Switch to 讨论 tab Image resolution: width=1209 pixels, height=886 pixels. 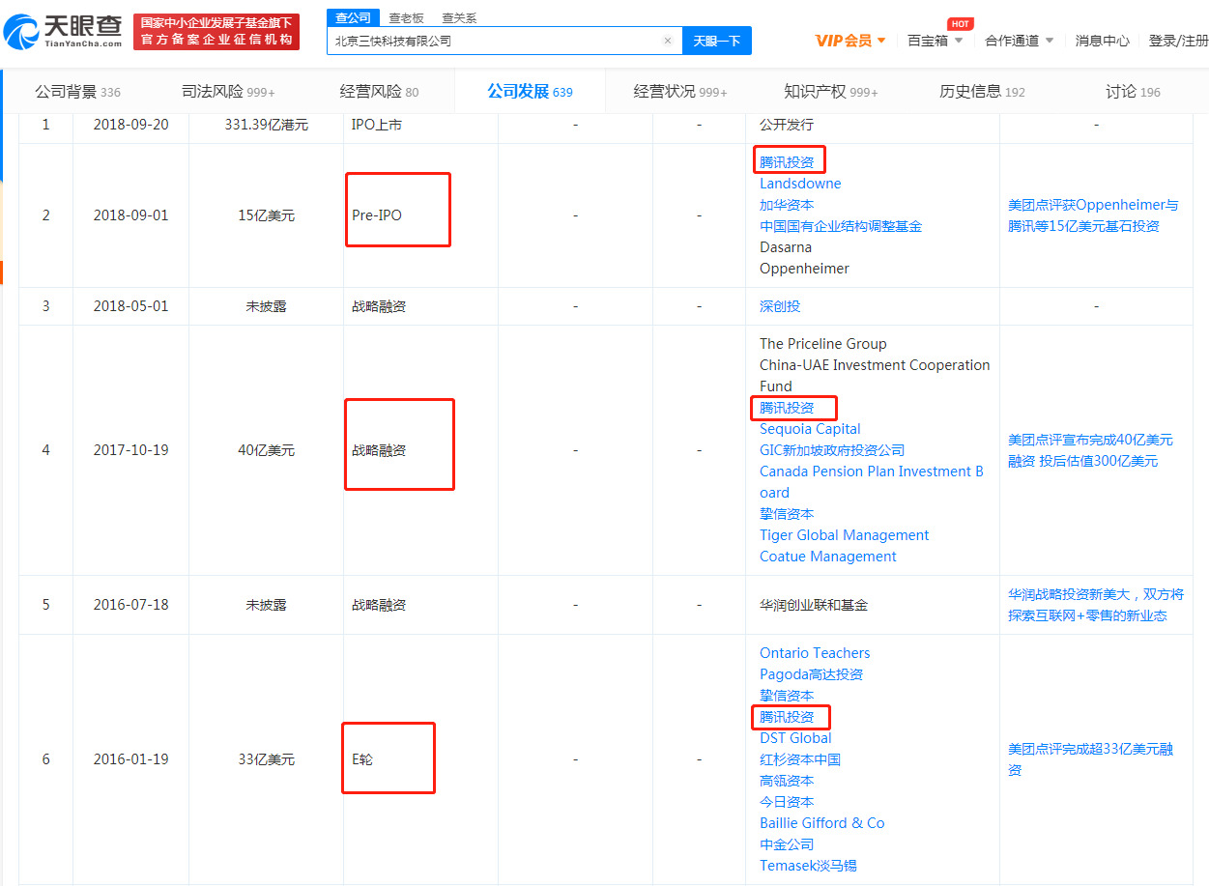click(x=1133, y=92)
